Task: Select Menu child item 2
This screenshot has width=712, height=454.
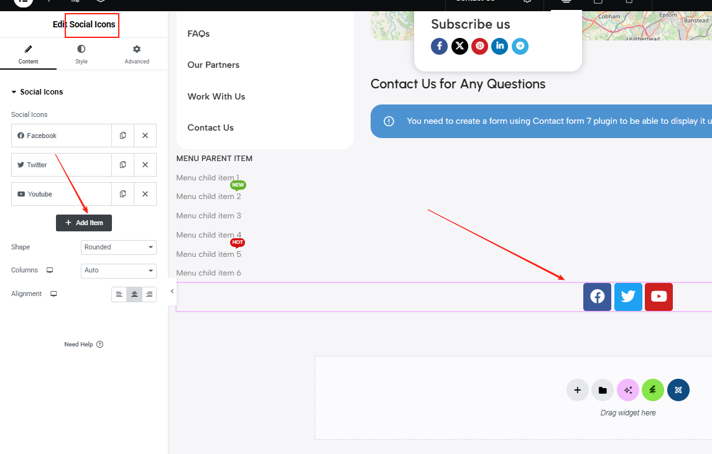Action: click(x=208, y=197)
